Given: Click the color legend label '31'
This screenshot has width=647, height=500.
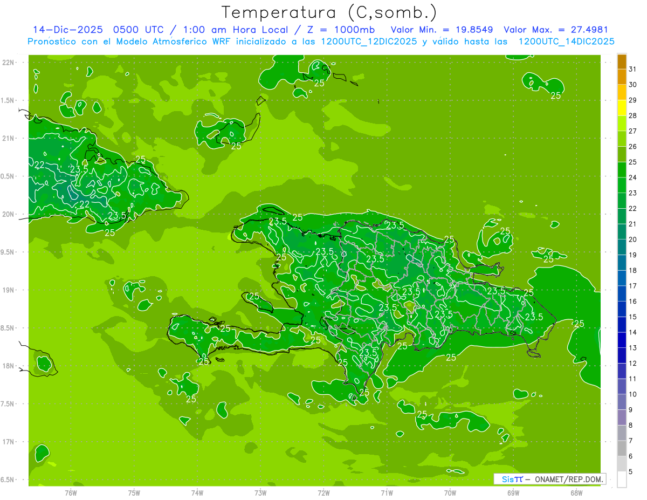Looking at the screenshot, I should pyautogui.click(x=633, y=69).
